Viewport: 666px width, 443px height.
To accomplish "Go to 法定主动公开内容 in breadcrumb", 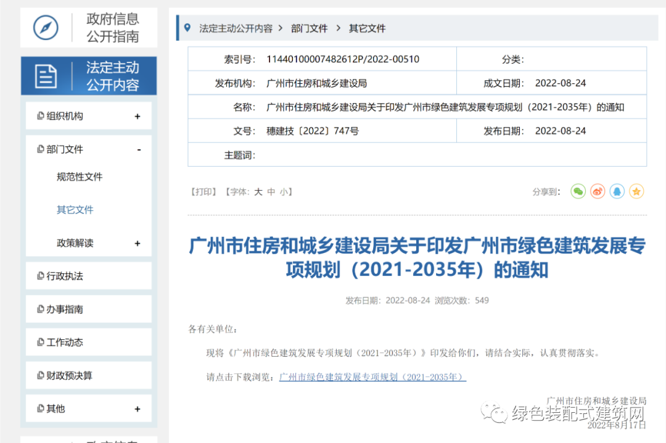I will [236, 28].
